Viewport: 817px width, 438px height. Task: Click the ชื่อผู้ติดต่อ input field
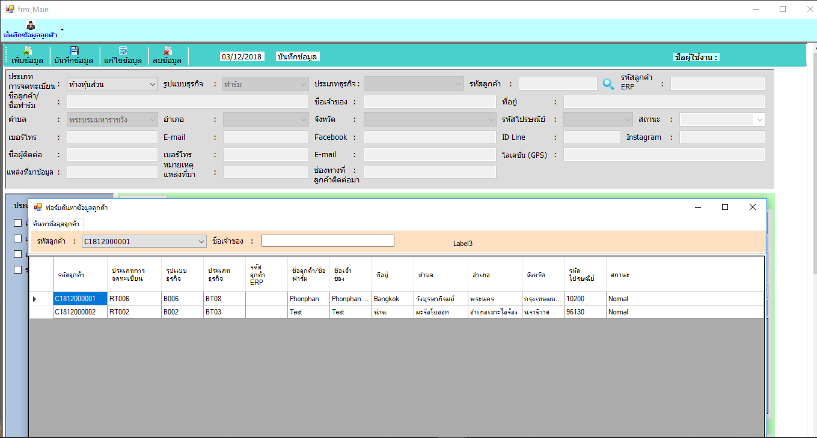[x=112, y=155]
